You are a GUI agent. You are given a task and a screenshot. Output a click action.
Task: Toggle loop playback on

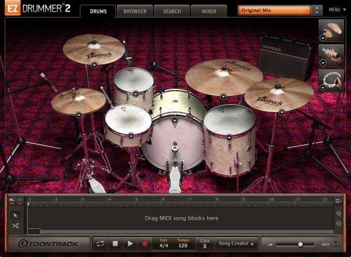(x=100, y=243)
